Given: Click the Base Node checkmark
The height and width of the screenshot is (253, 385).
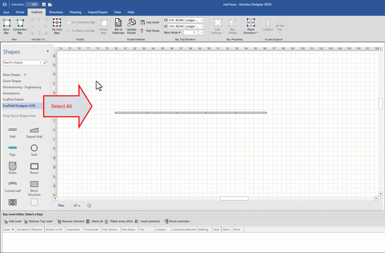Looking at the screenshot, I should (x=202, y=32).
